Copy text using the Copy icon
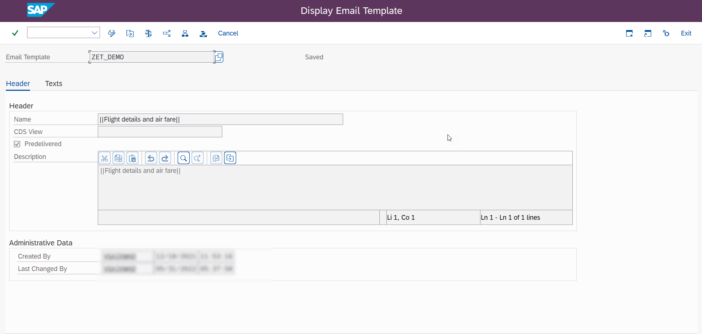The height and width of the screenshot is (334, 702). pyautogui.click(x=118, y=158)
